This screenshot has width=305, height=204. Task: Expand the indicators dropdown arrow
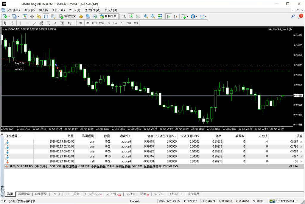click(188, 17)
